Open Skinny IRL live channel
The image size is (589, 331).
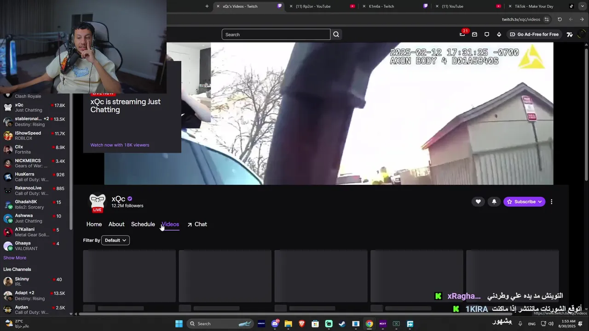35,281
